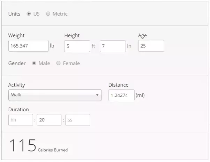Focus the Duration seconds (ss) field
The width and height of the screenshot is (210, 162).
click(x=77, y=120)
